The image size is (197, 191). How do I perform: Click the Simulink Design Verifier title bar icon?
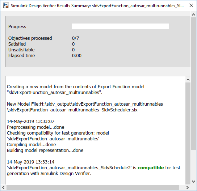[6, 6]
